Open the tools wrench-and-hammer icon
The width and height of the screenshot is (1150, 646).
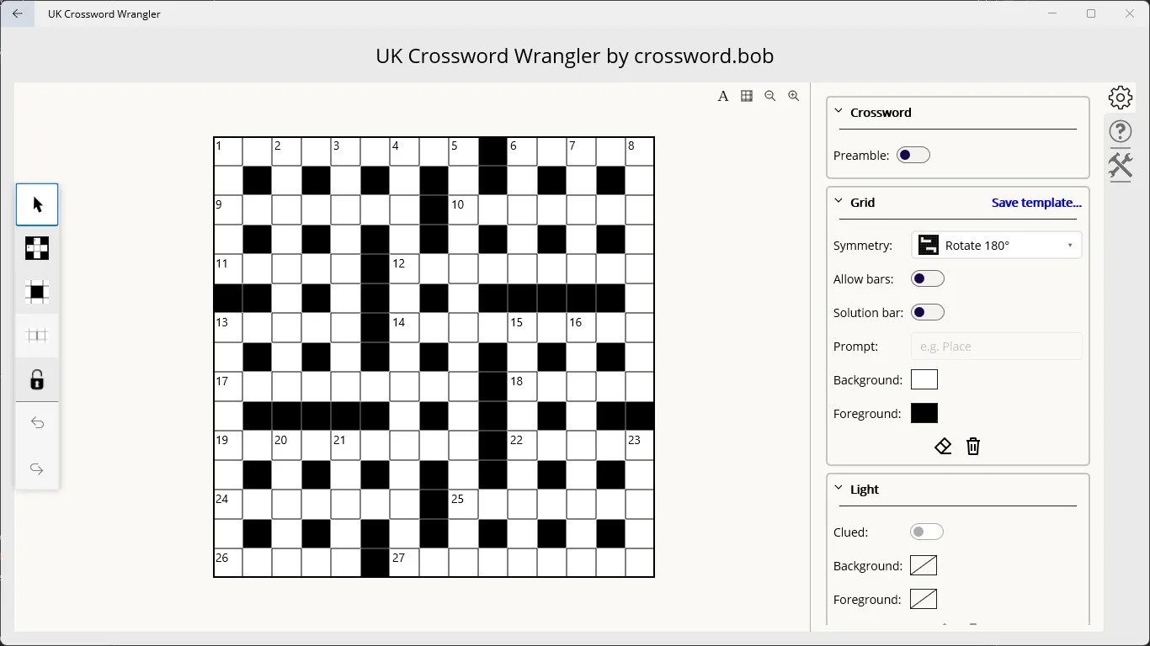[x=1121, y=166]
